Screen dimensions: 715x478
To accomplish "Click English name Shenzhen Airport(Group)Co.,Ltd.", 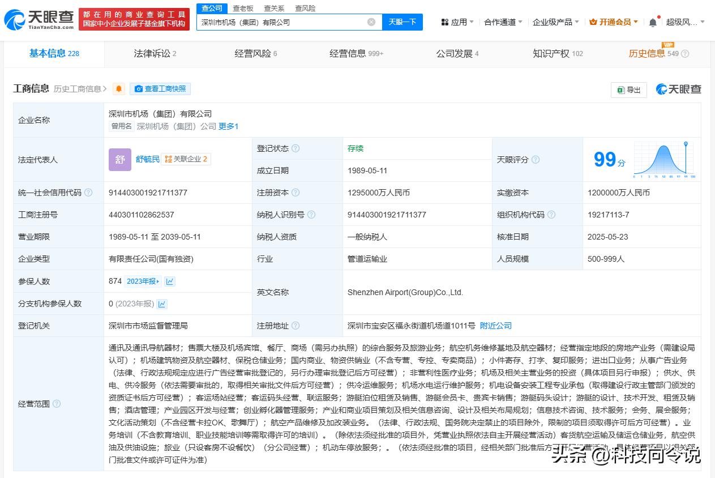I will point(405,292).
